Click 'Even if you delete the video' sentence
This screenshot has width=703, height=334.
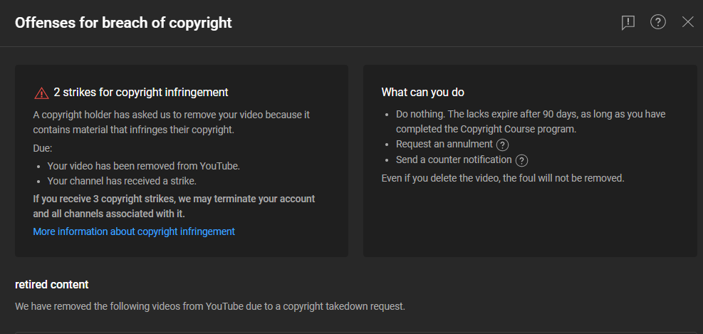pyautogui.click(x=503, y=178)
